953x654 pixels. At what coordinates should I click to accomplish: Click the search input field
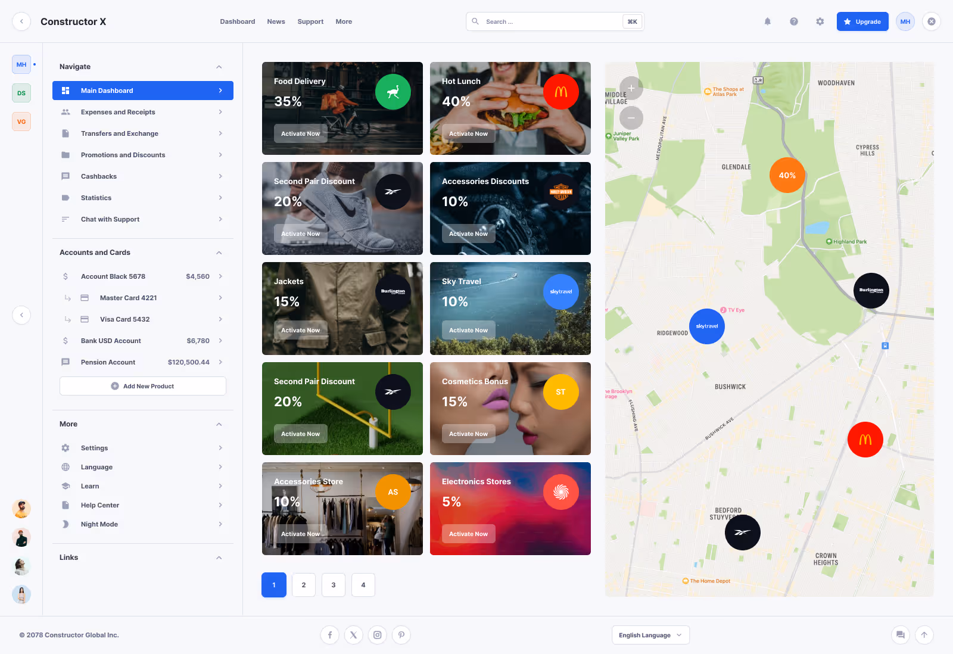pos(555,21)
